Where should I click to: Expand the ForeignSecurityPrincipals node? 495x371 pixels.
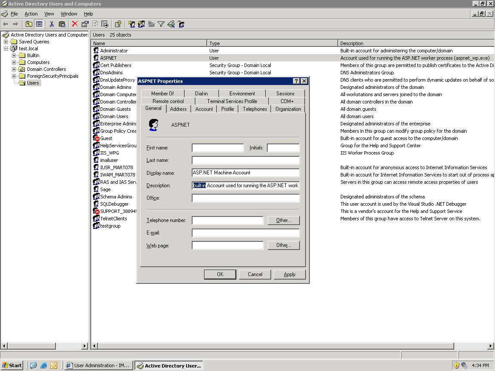pos(14,76)
